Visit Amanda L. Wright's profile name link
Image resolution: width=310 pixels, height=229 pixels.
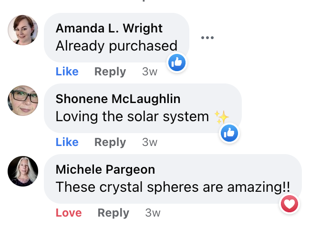point(109,28)
